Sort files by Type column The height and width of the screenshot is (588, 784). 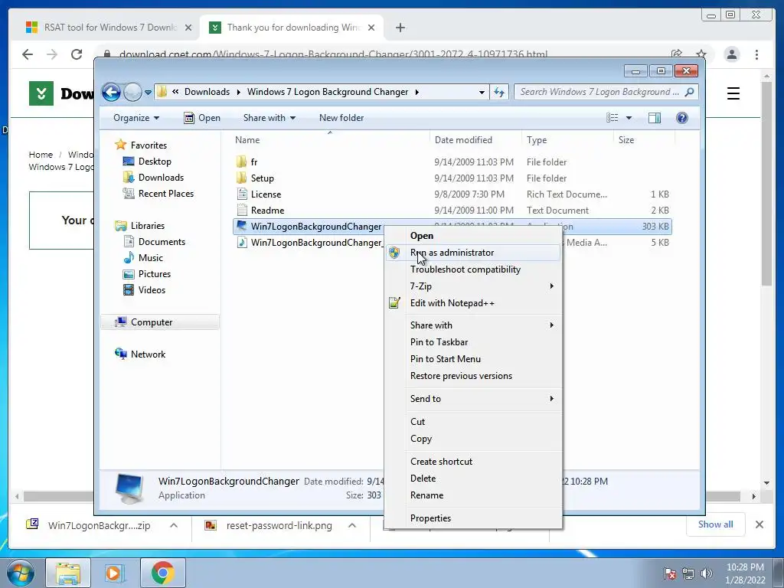[x=537, y=140]
